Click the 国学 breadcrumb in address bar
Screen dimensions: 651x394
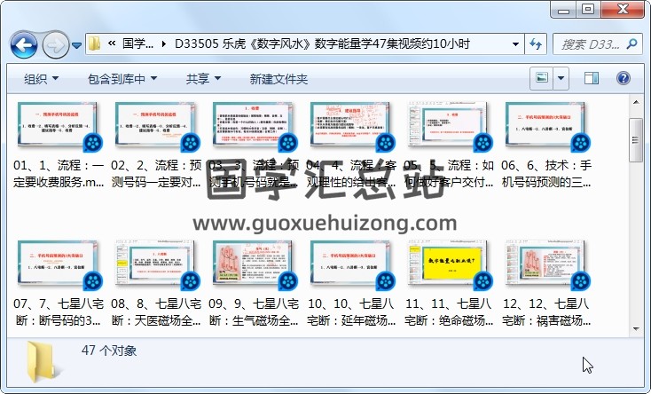tap(137, 43)
